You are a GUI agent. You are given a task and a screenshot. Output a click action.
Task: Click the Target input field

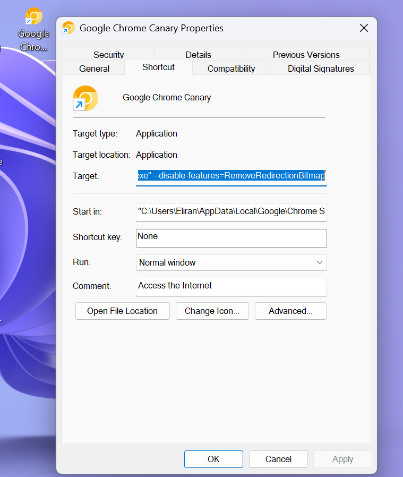(x=231, y=176)
